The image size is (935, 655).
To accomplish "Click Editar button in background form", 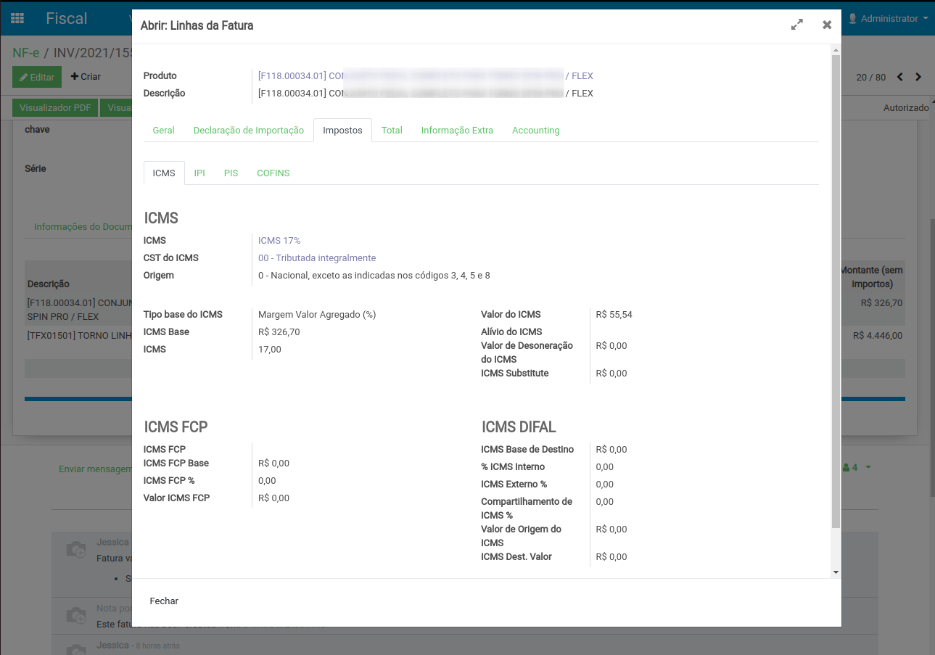I will pos(37,77).
